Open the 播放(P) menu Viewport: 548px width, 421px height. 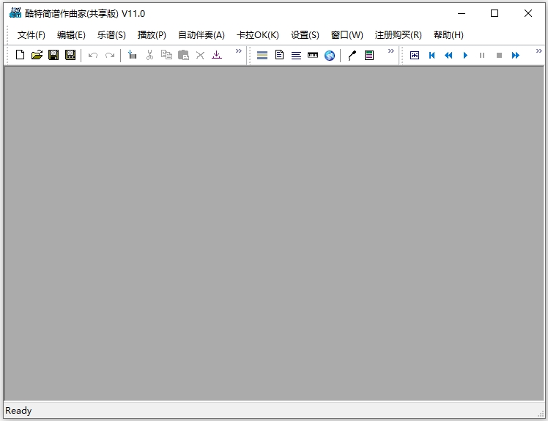(152, 35)
